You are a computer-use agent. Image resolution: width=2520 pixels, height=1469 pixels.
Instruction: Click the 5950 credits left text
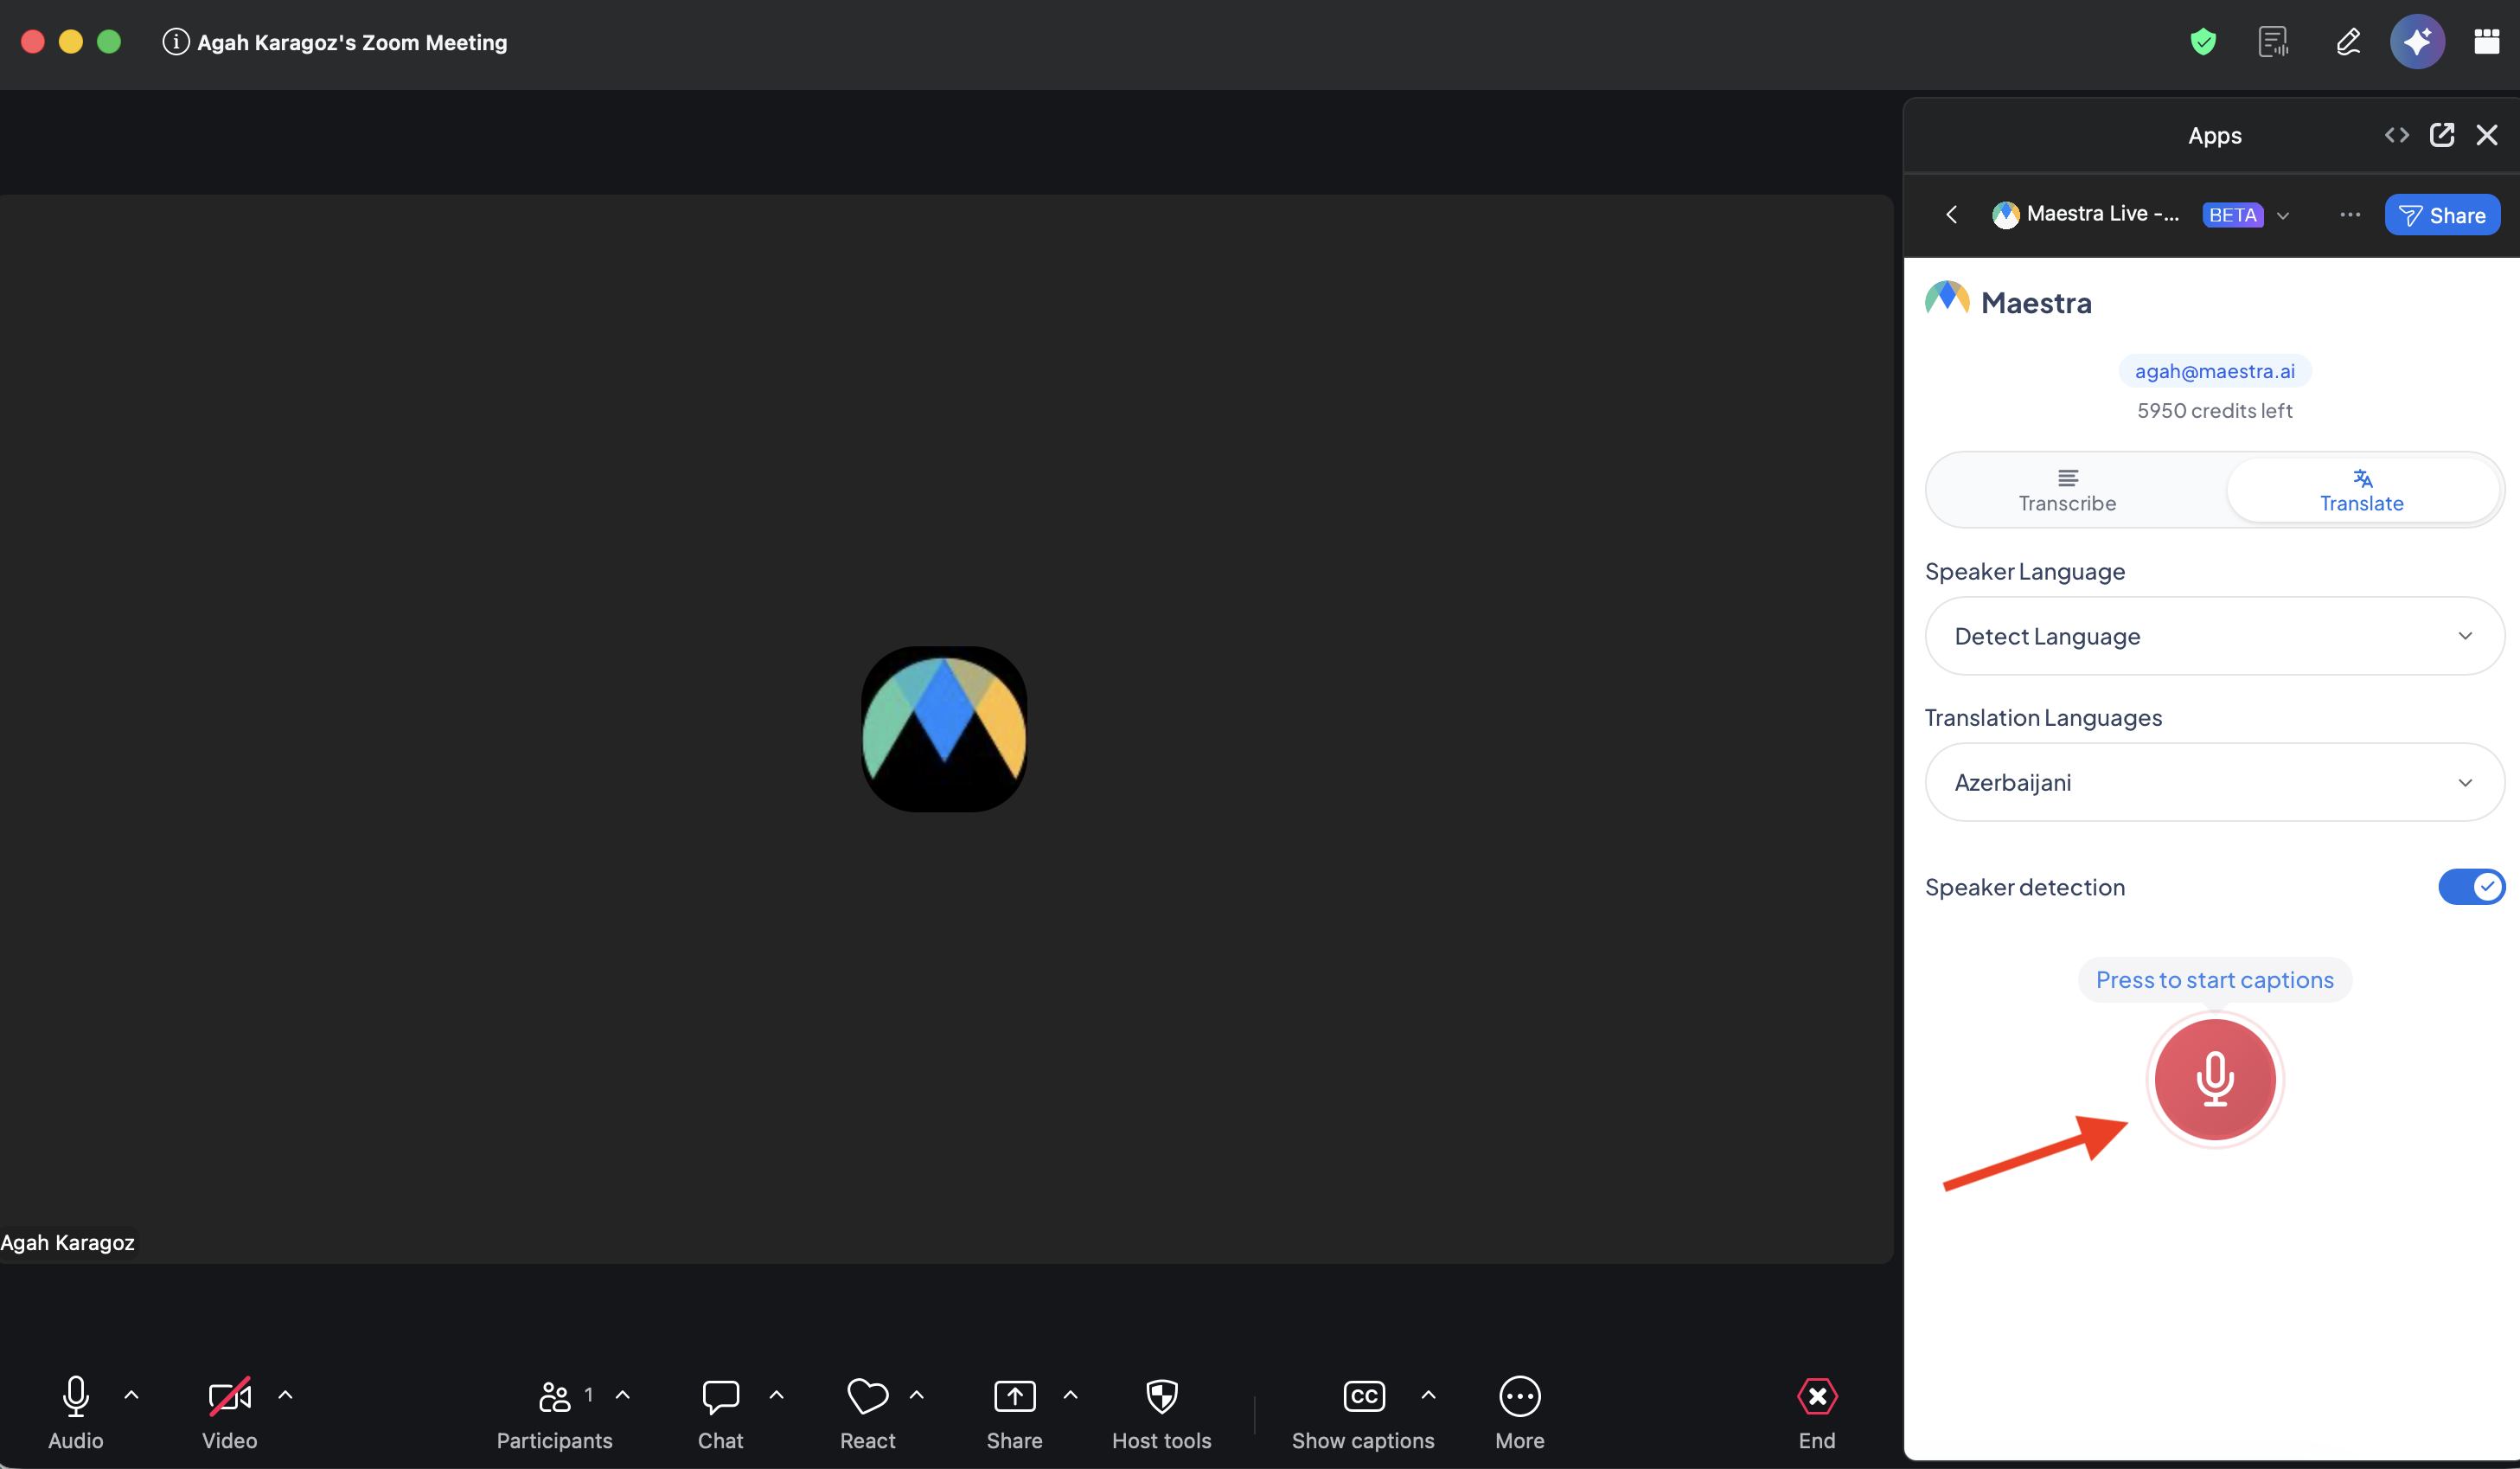(2214, 411)
